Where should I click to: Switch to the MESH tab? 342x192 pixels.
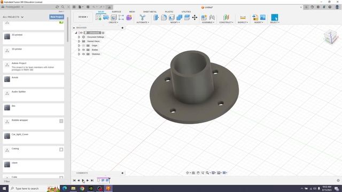tap(132, 12)
